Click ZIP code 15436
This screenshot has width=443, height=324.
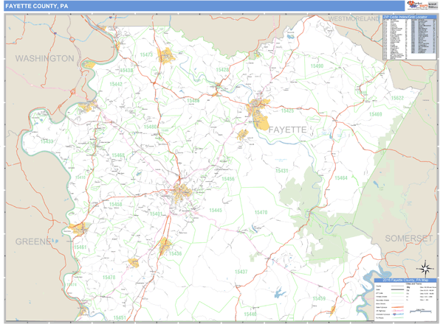[175, 253]
